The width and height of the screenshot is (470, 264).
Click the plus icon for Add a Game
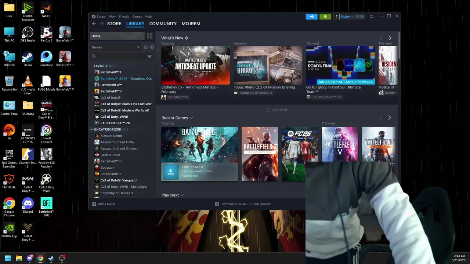tap(94, 204)
